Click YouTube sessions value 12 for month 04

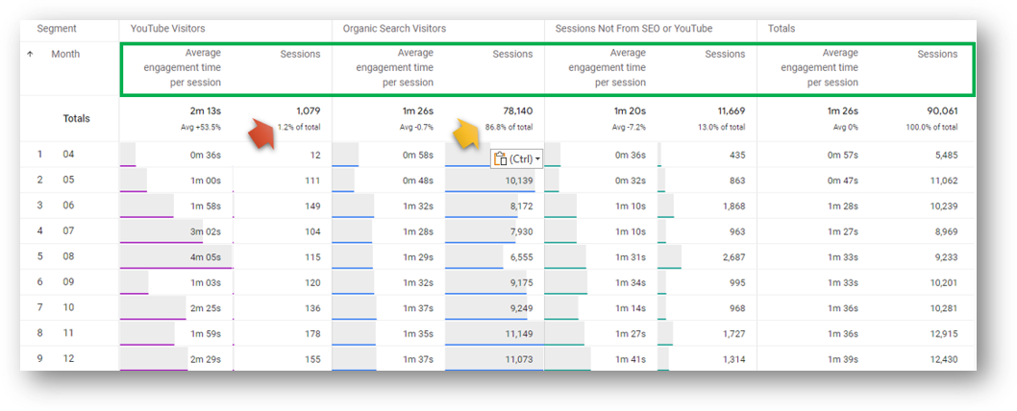coord(315,156)
